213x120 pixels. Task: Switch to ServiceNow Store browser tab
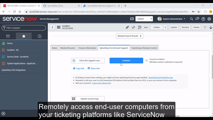[60, 6]
